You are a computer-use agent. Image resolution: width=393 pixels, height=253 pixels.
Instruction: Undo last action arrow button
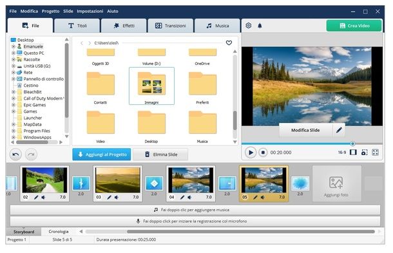coord(15,155)
